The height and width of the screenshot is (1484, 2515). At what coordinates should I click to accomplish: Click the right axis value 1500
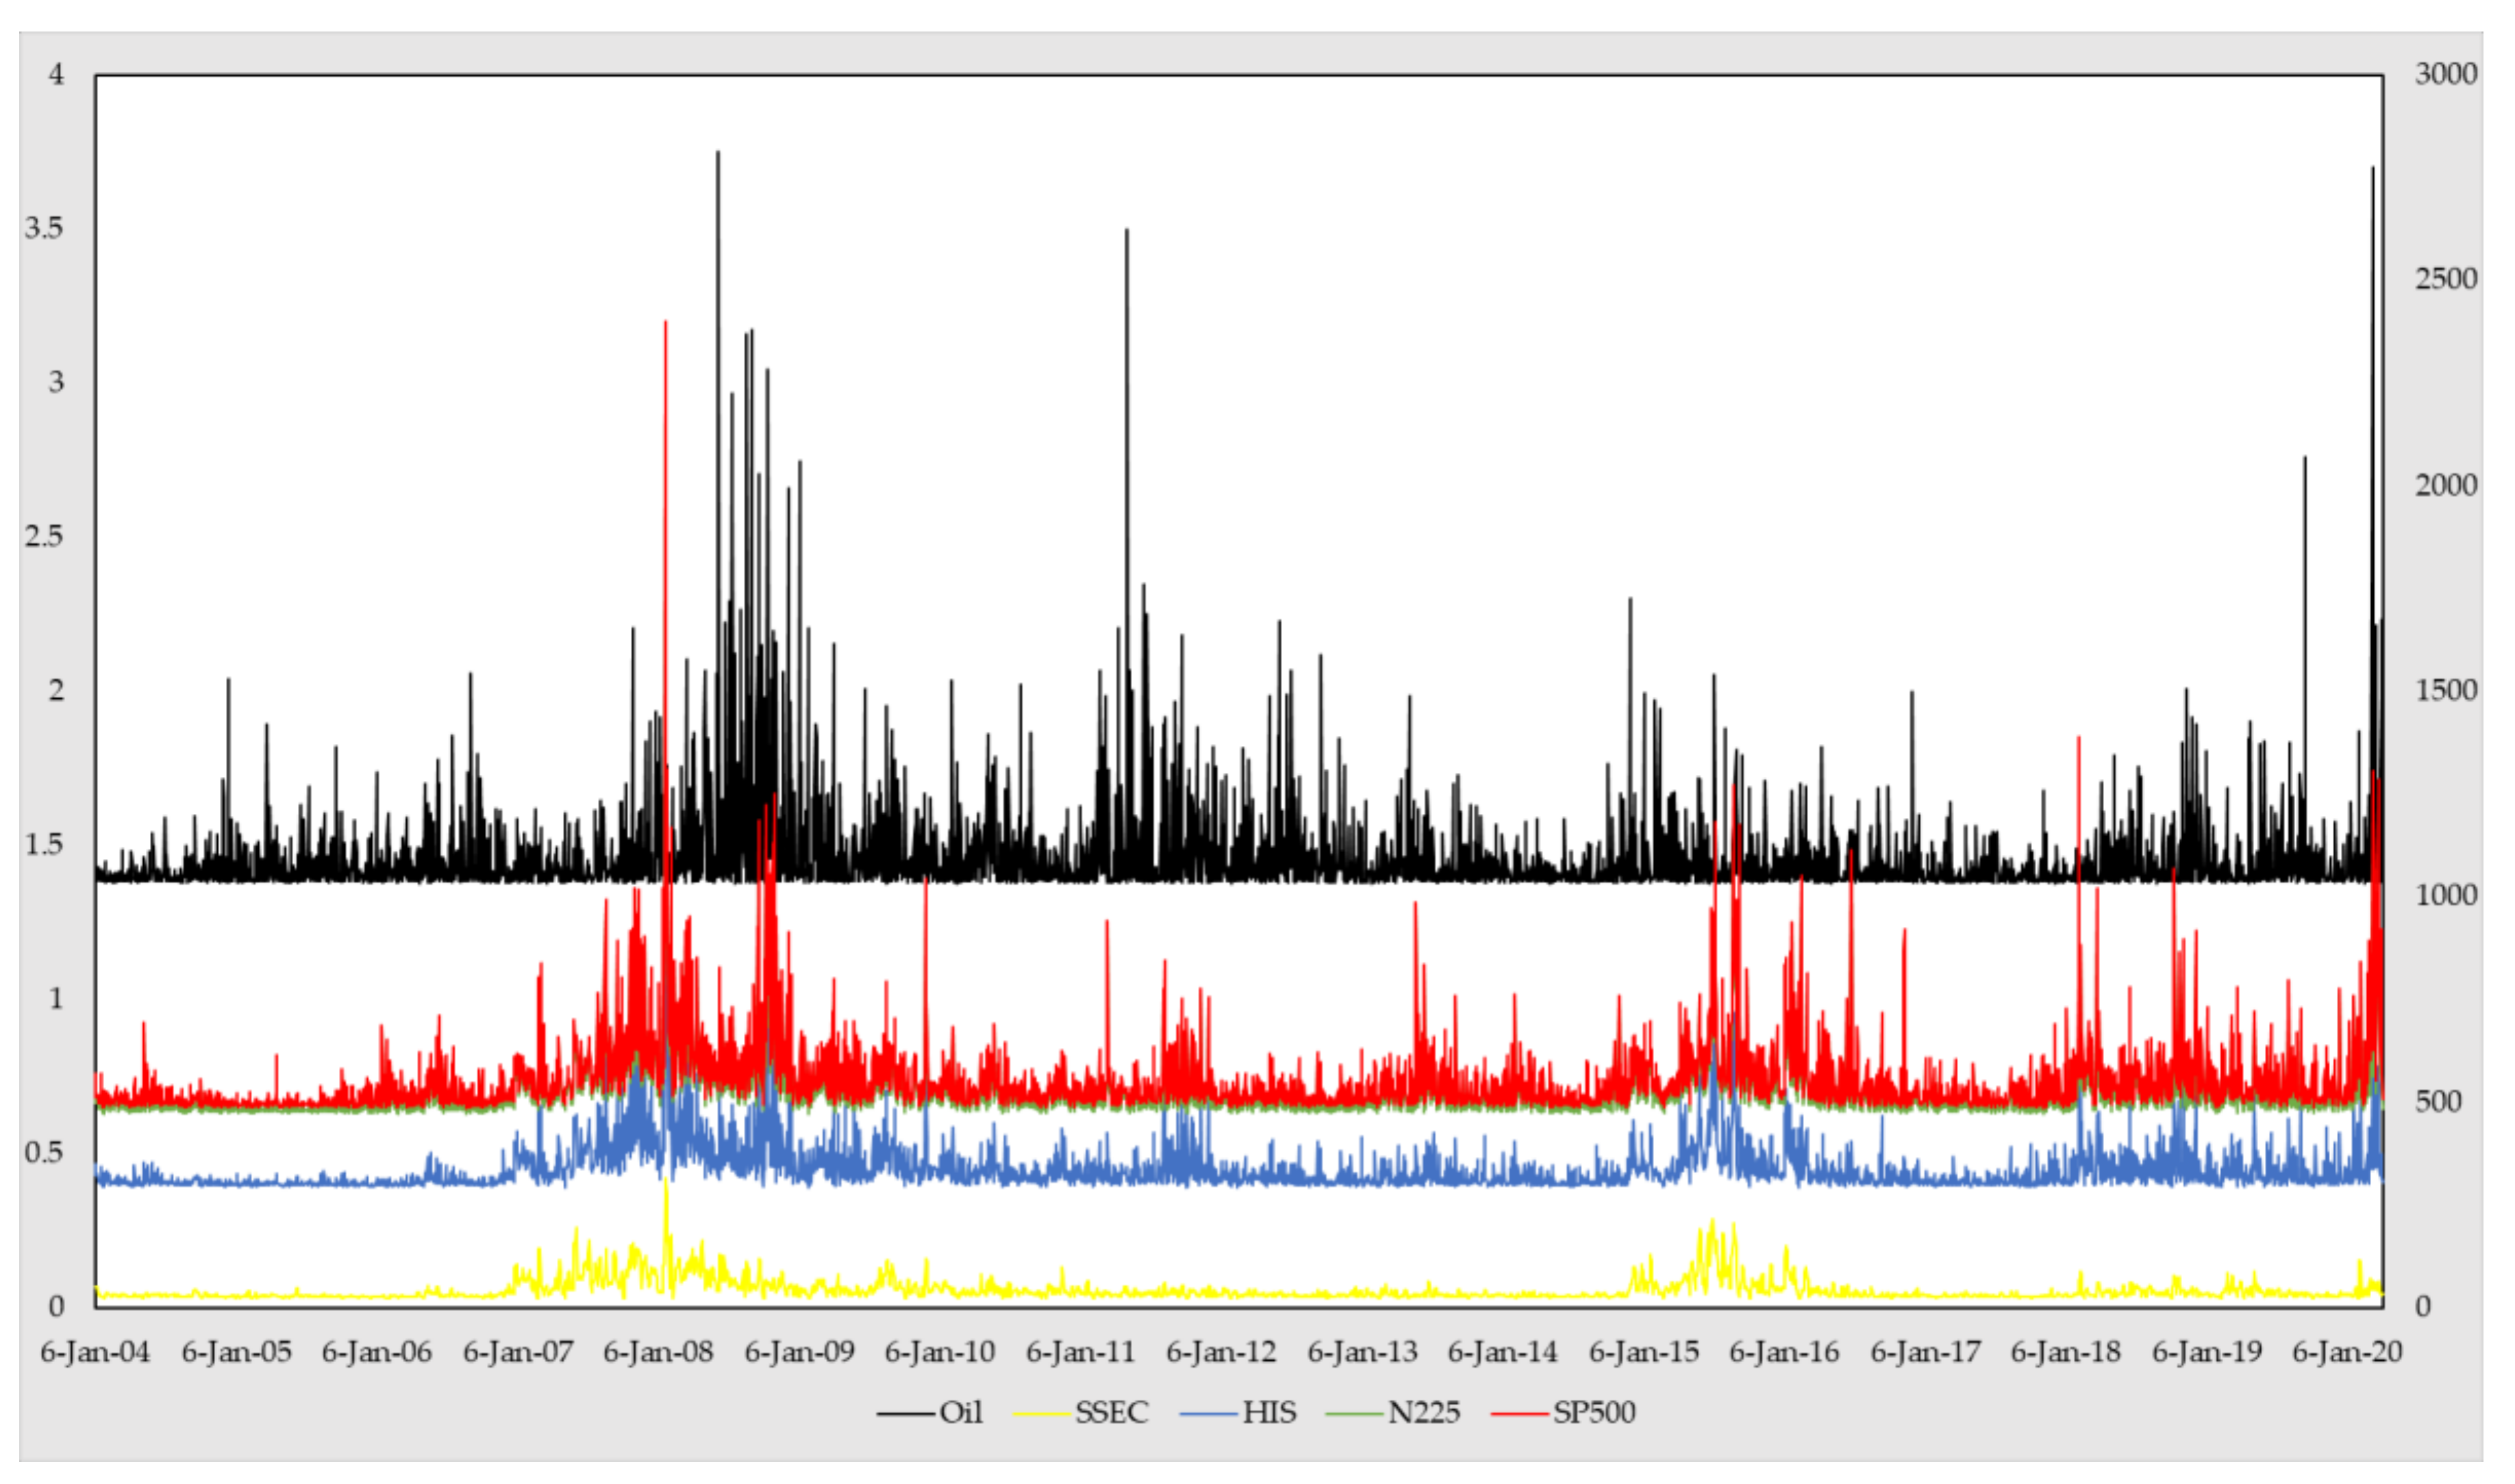pos(2446,690)
